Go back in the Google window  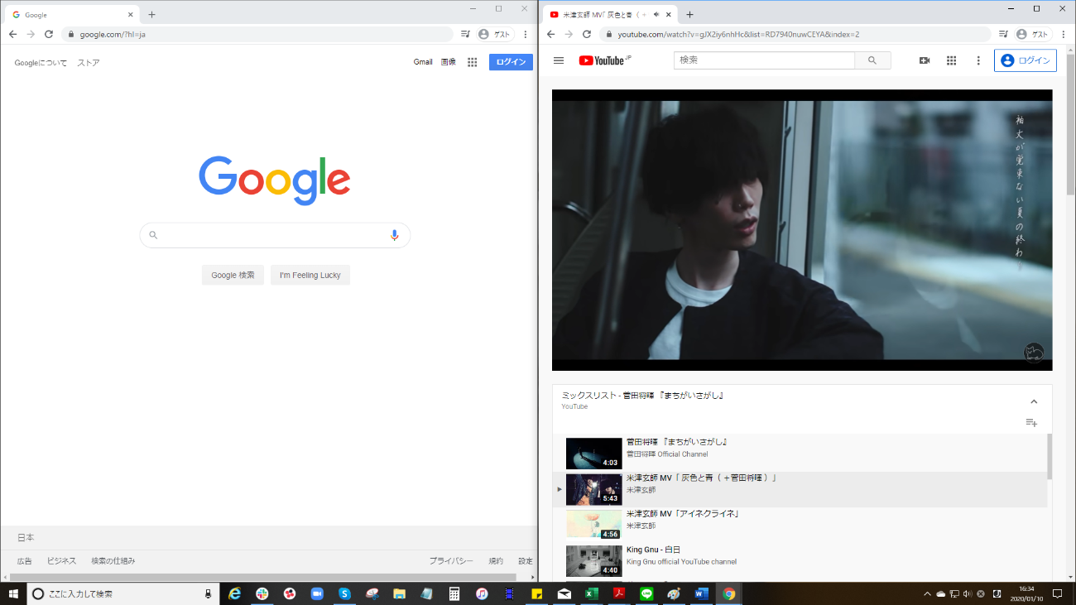coord(12,34)
